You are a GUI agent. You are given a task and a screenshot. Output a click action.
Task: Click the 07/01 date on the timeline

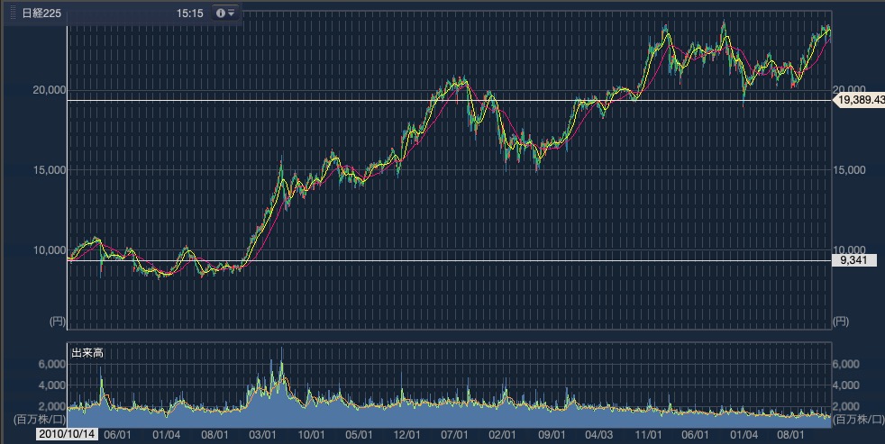(x=456, y=433)
